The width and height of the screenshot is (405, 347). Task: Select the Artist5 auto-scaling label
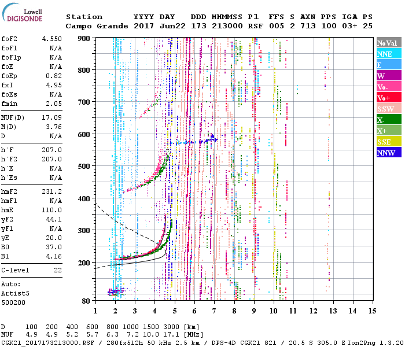pos(16,293)
